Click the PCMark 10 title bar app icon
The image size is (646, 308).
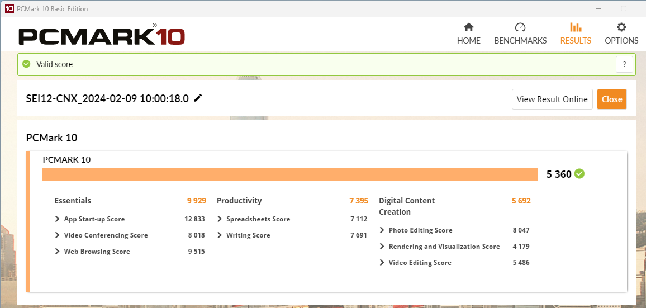(9, 8)
